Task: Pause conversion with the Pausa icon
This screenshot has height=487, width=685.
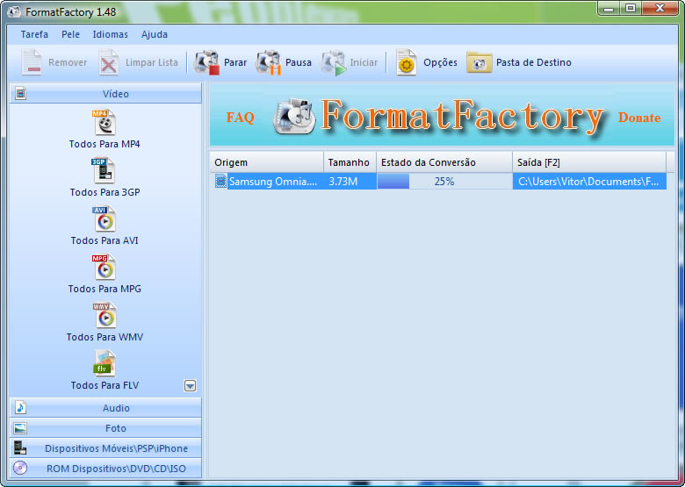Action: (268, 62)
